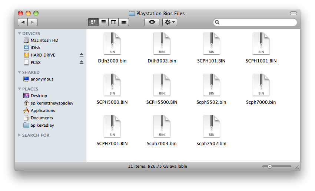Switch to icon view mode

(x=93, y=22)
